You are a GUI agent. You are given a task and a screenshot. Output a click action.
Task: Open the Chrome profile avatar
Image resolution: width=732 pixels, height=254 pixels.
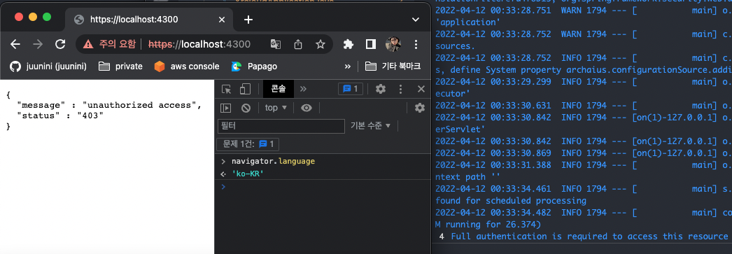(393, 44)
